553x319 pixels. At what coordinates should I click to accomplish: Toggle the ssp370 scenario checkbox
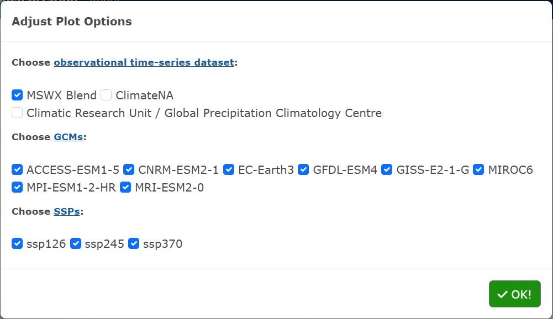(x=134, y=243)
